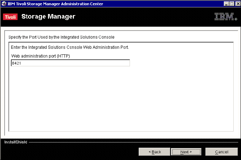Click the InstallShield label
This screenshot has width=241, height=160.
16,142
